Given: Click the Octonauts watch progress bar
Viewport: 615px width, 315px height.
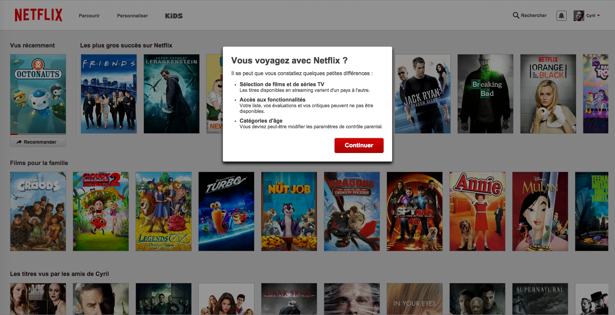Looking at the screenshot, I should click(38, 134).
